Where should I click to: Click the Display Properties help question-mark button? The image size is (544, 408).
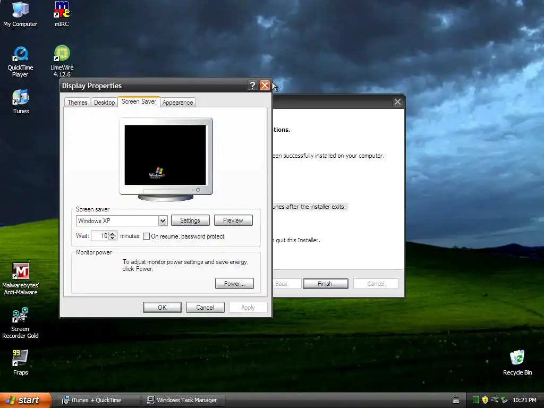click(x=252, y=86)
